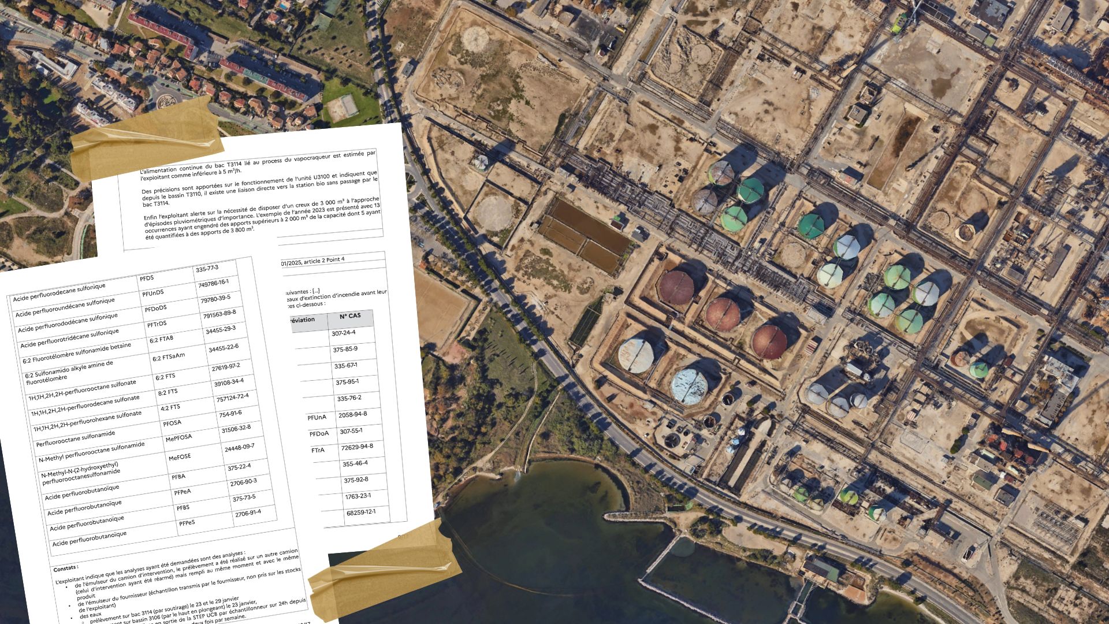1109x624 pixels.
Task: Click the 'N° CAS' table header
Action: tap(349, 317)
